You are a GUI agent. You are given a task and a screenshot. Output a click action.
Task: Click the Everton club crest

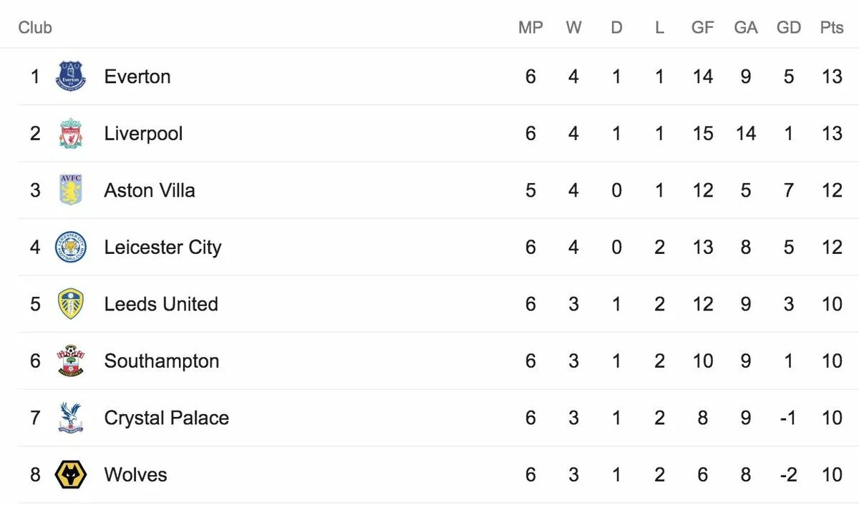71,77
